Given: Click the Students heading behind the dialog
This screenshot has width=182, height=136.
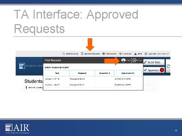Looking at the screenshot, I should point(33,81).
